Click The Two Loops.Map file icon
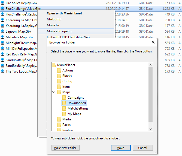 coord(2,71)
